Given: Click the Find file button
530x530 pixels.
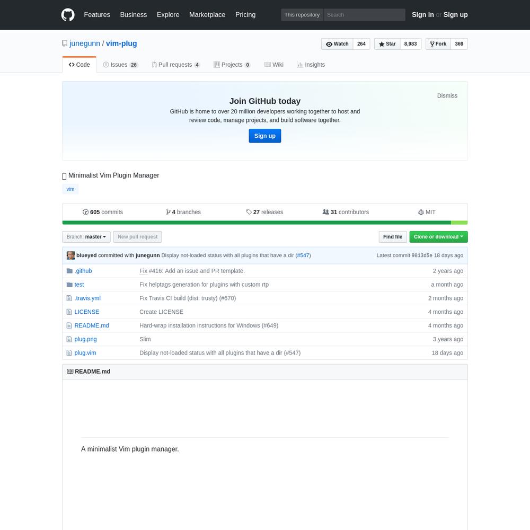Looking at the screenshot, I should click(392, 236).
